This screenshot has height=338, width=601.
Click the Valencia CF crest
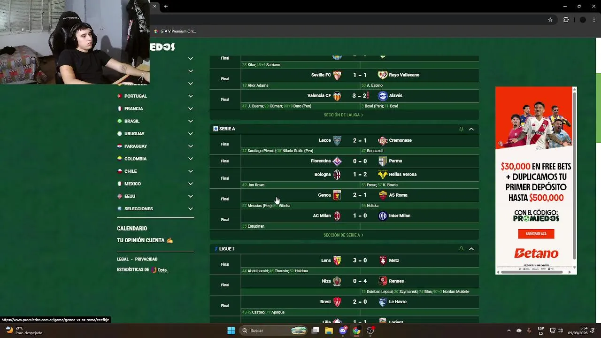337,96
